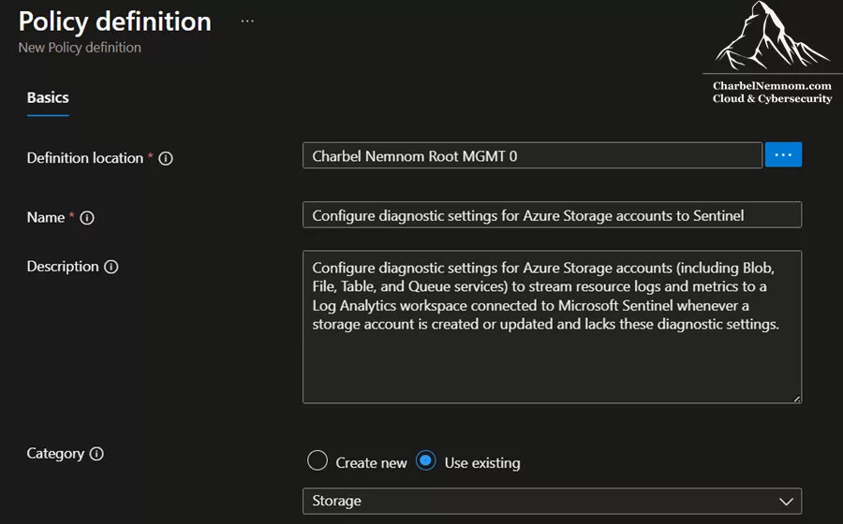This screenshot has height=524, width=843.
Task: Click the 'New Policy definition' subtitle text
Action: (80, 48)
